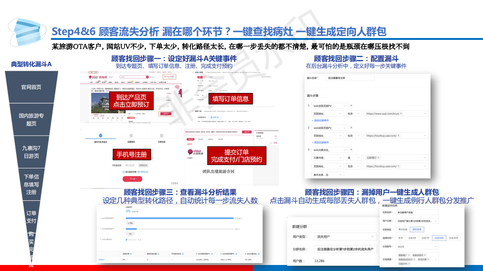
Task: Choose 昨天 as the time range
Action: [401, 238]
